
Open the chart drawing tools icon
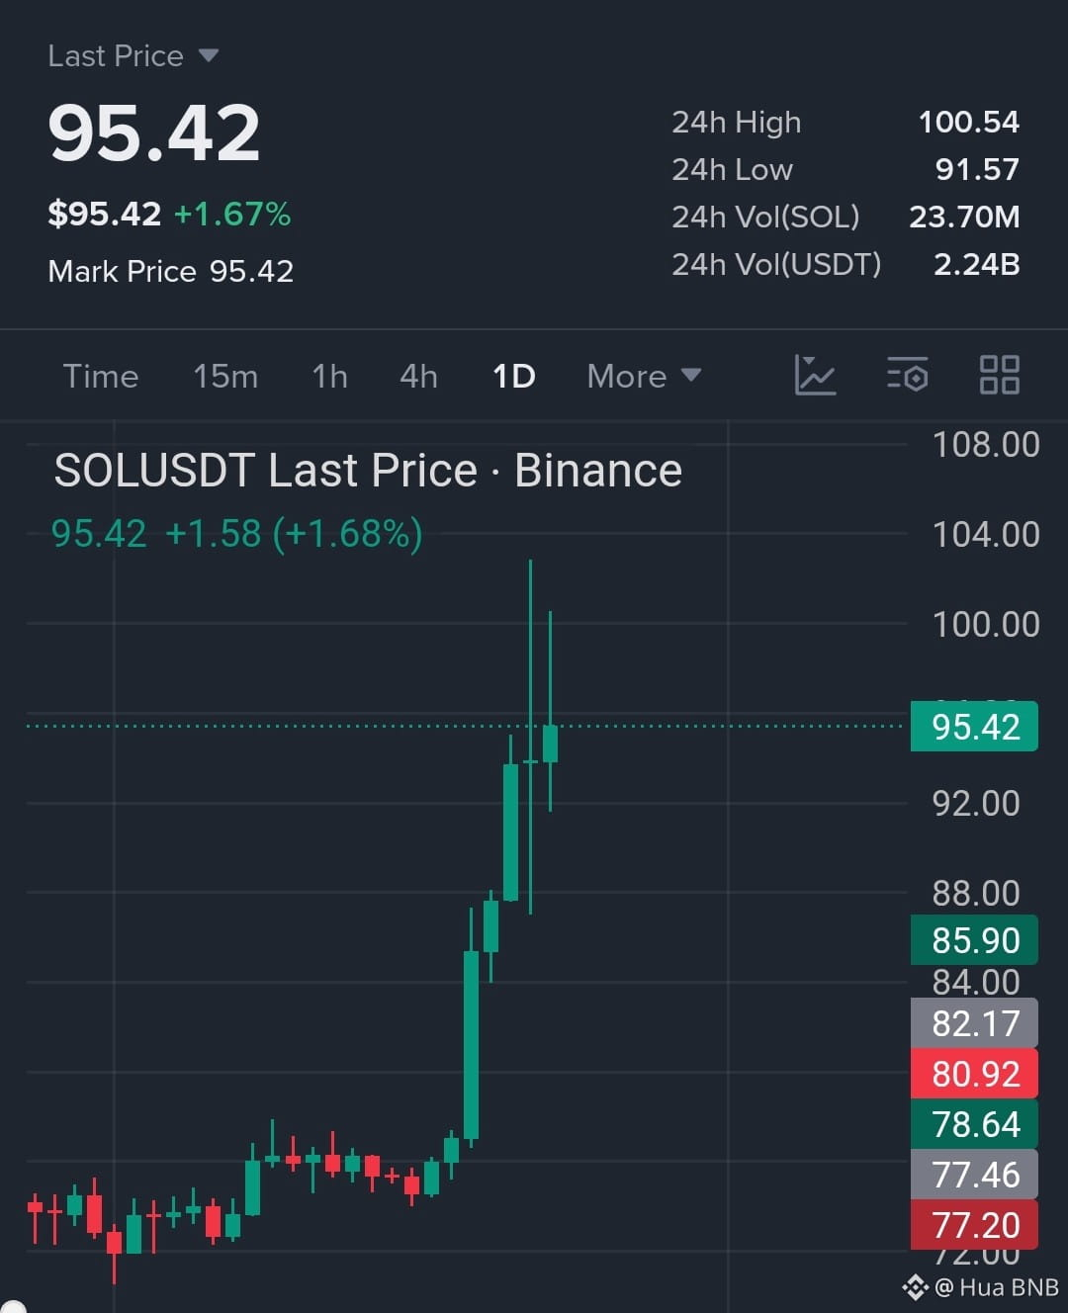815,376
